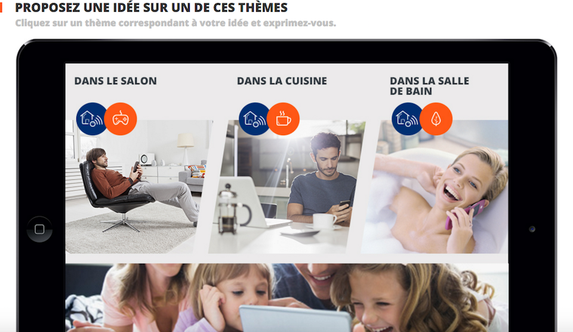Click the blue connected-home icon above the cuisine

tap(254, 119)
